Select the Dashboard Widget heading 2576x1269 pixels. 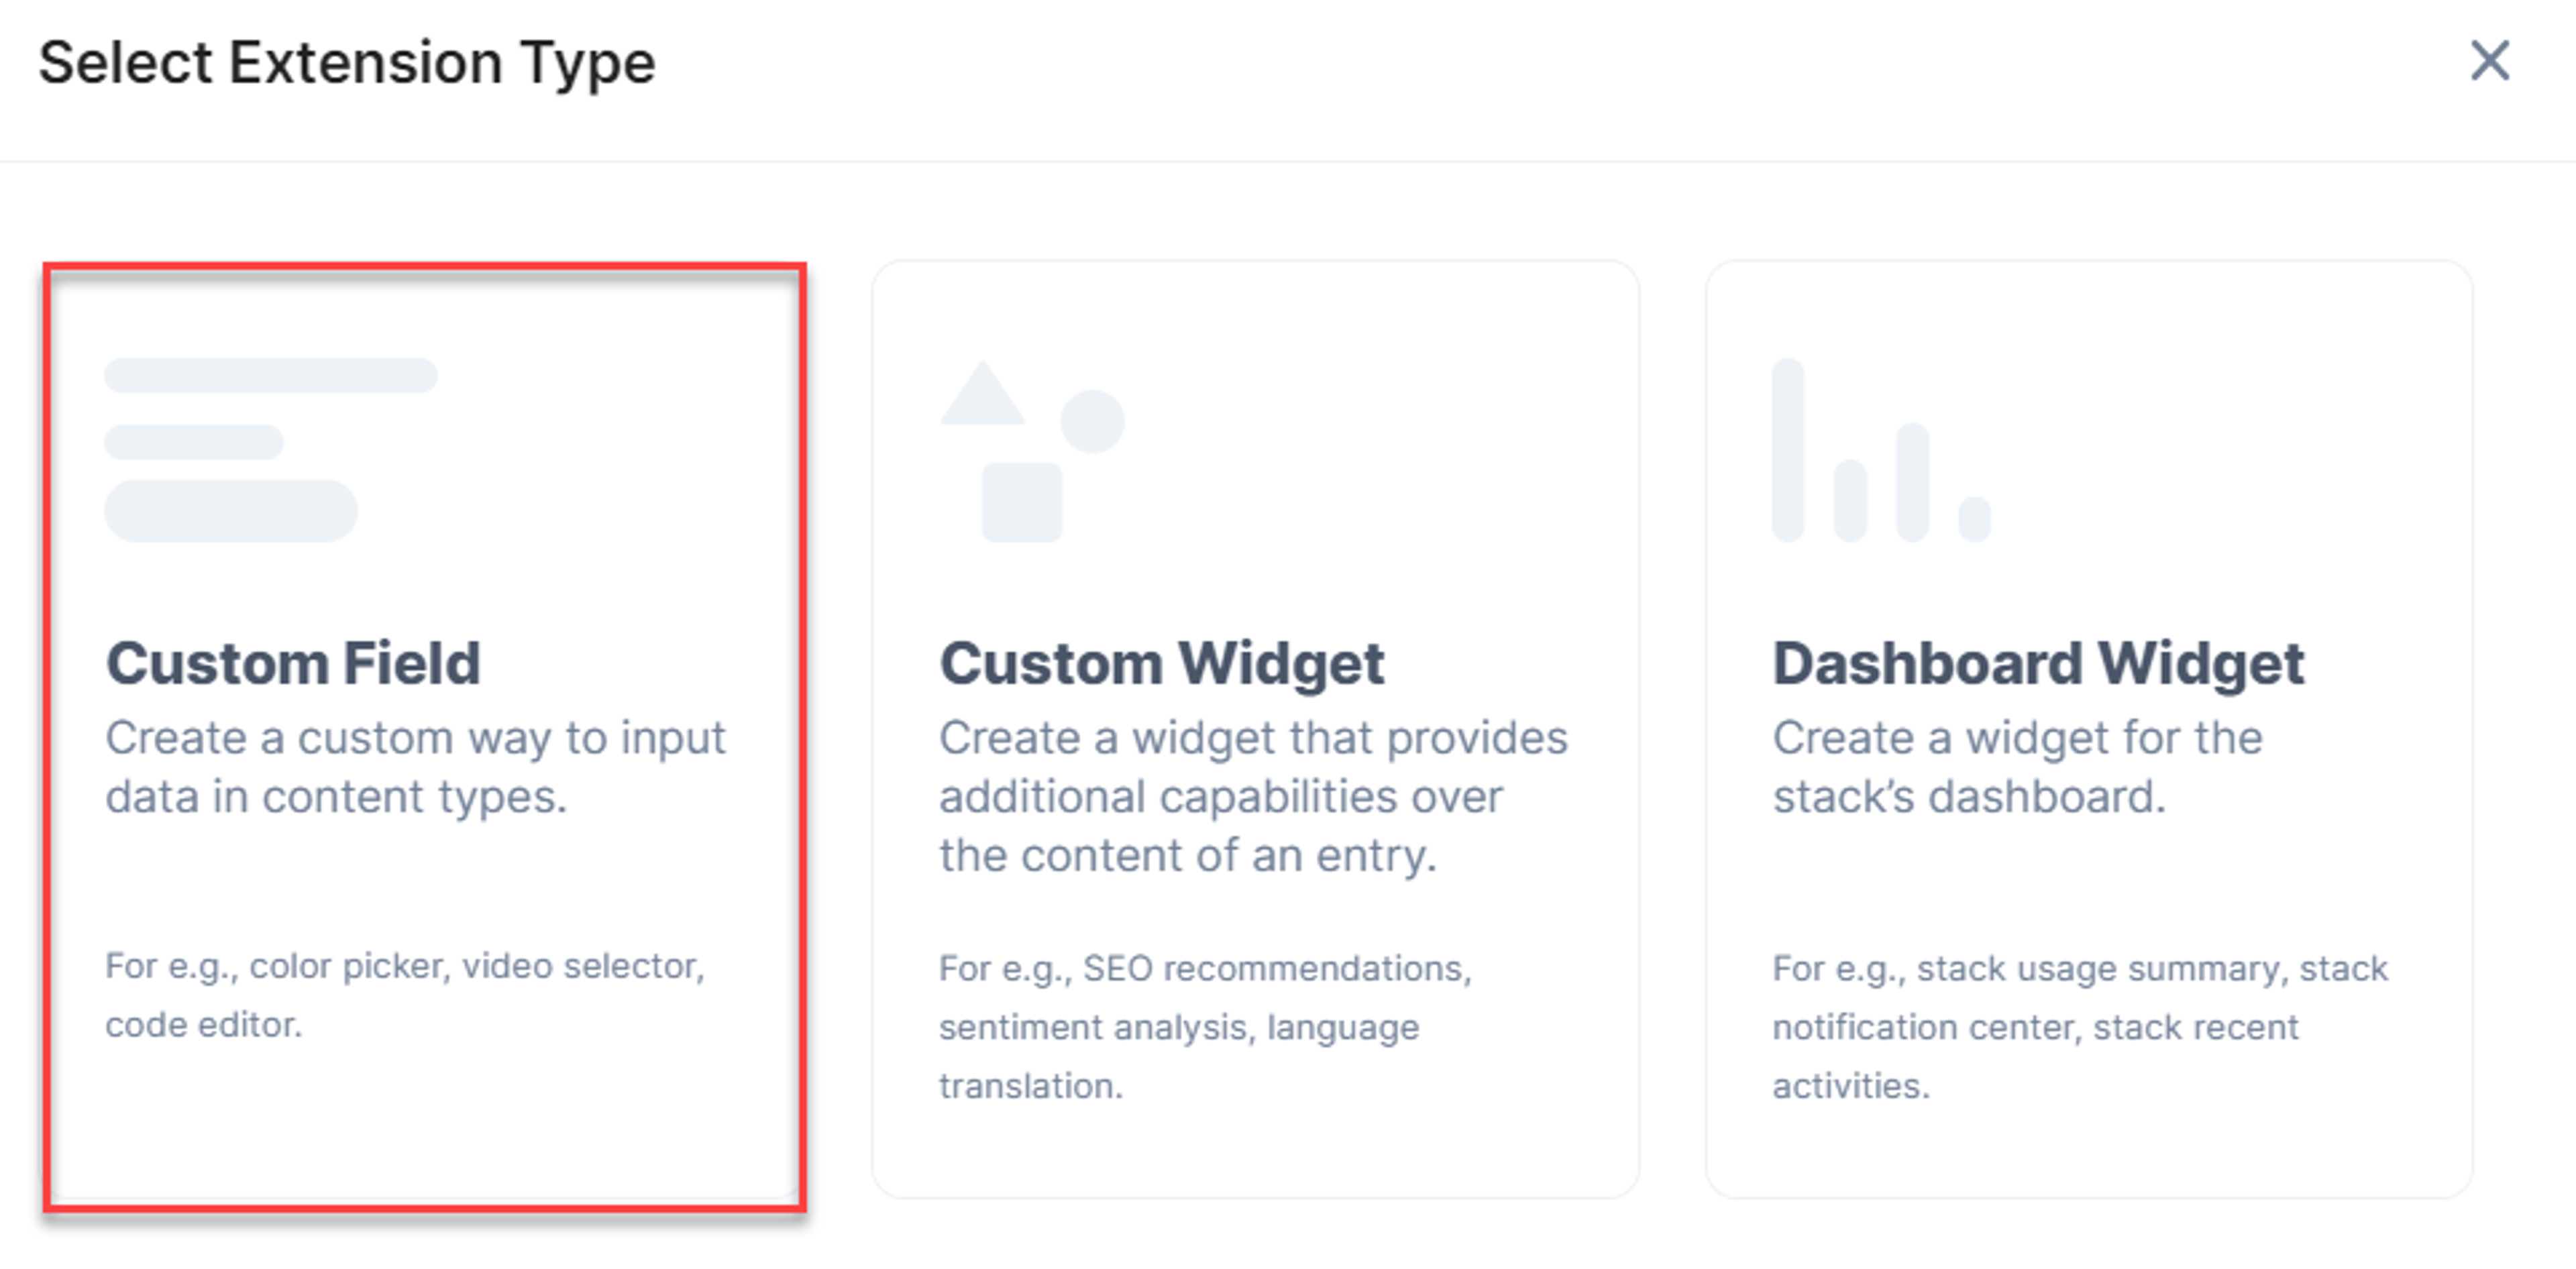point(2038,664)
